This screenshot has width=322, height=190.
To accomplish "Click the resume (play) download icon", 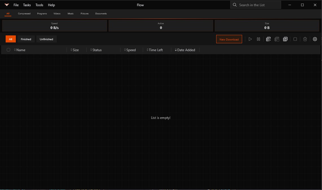I will [250, 39].
